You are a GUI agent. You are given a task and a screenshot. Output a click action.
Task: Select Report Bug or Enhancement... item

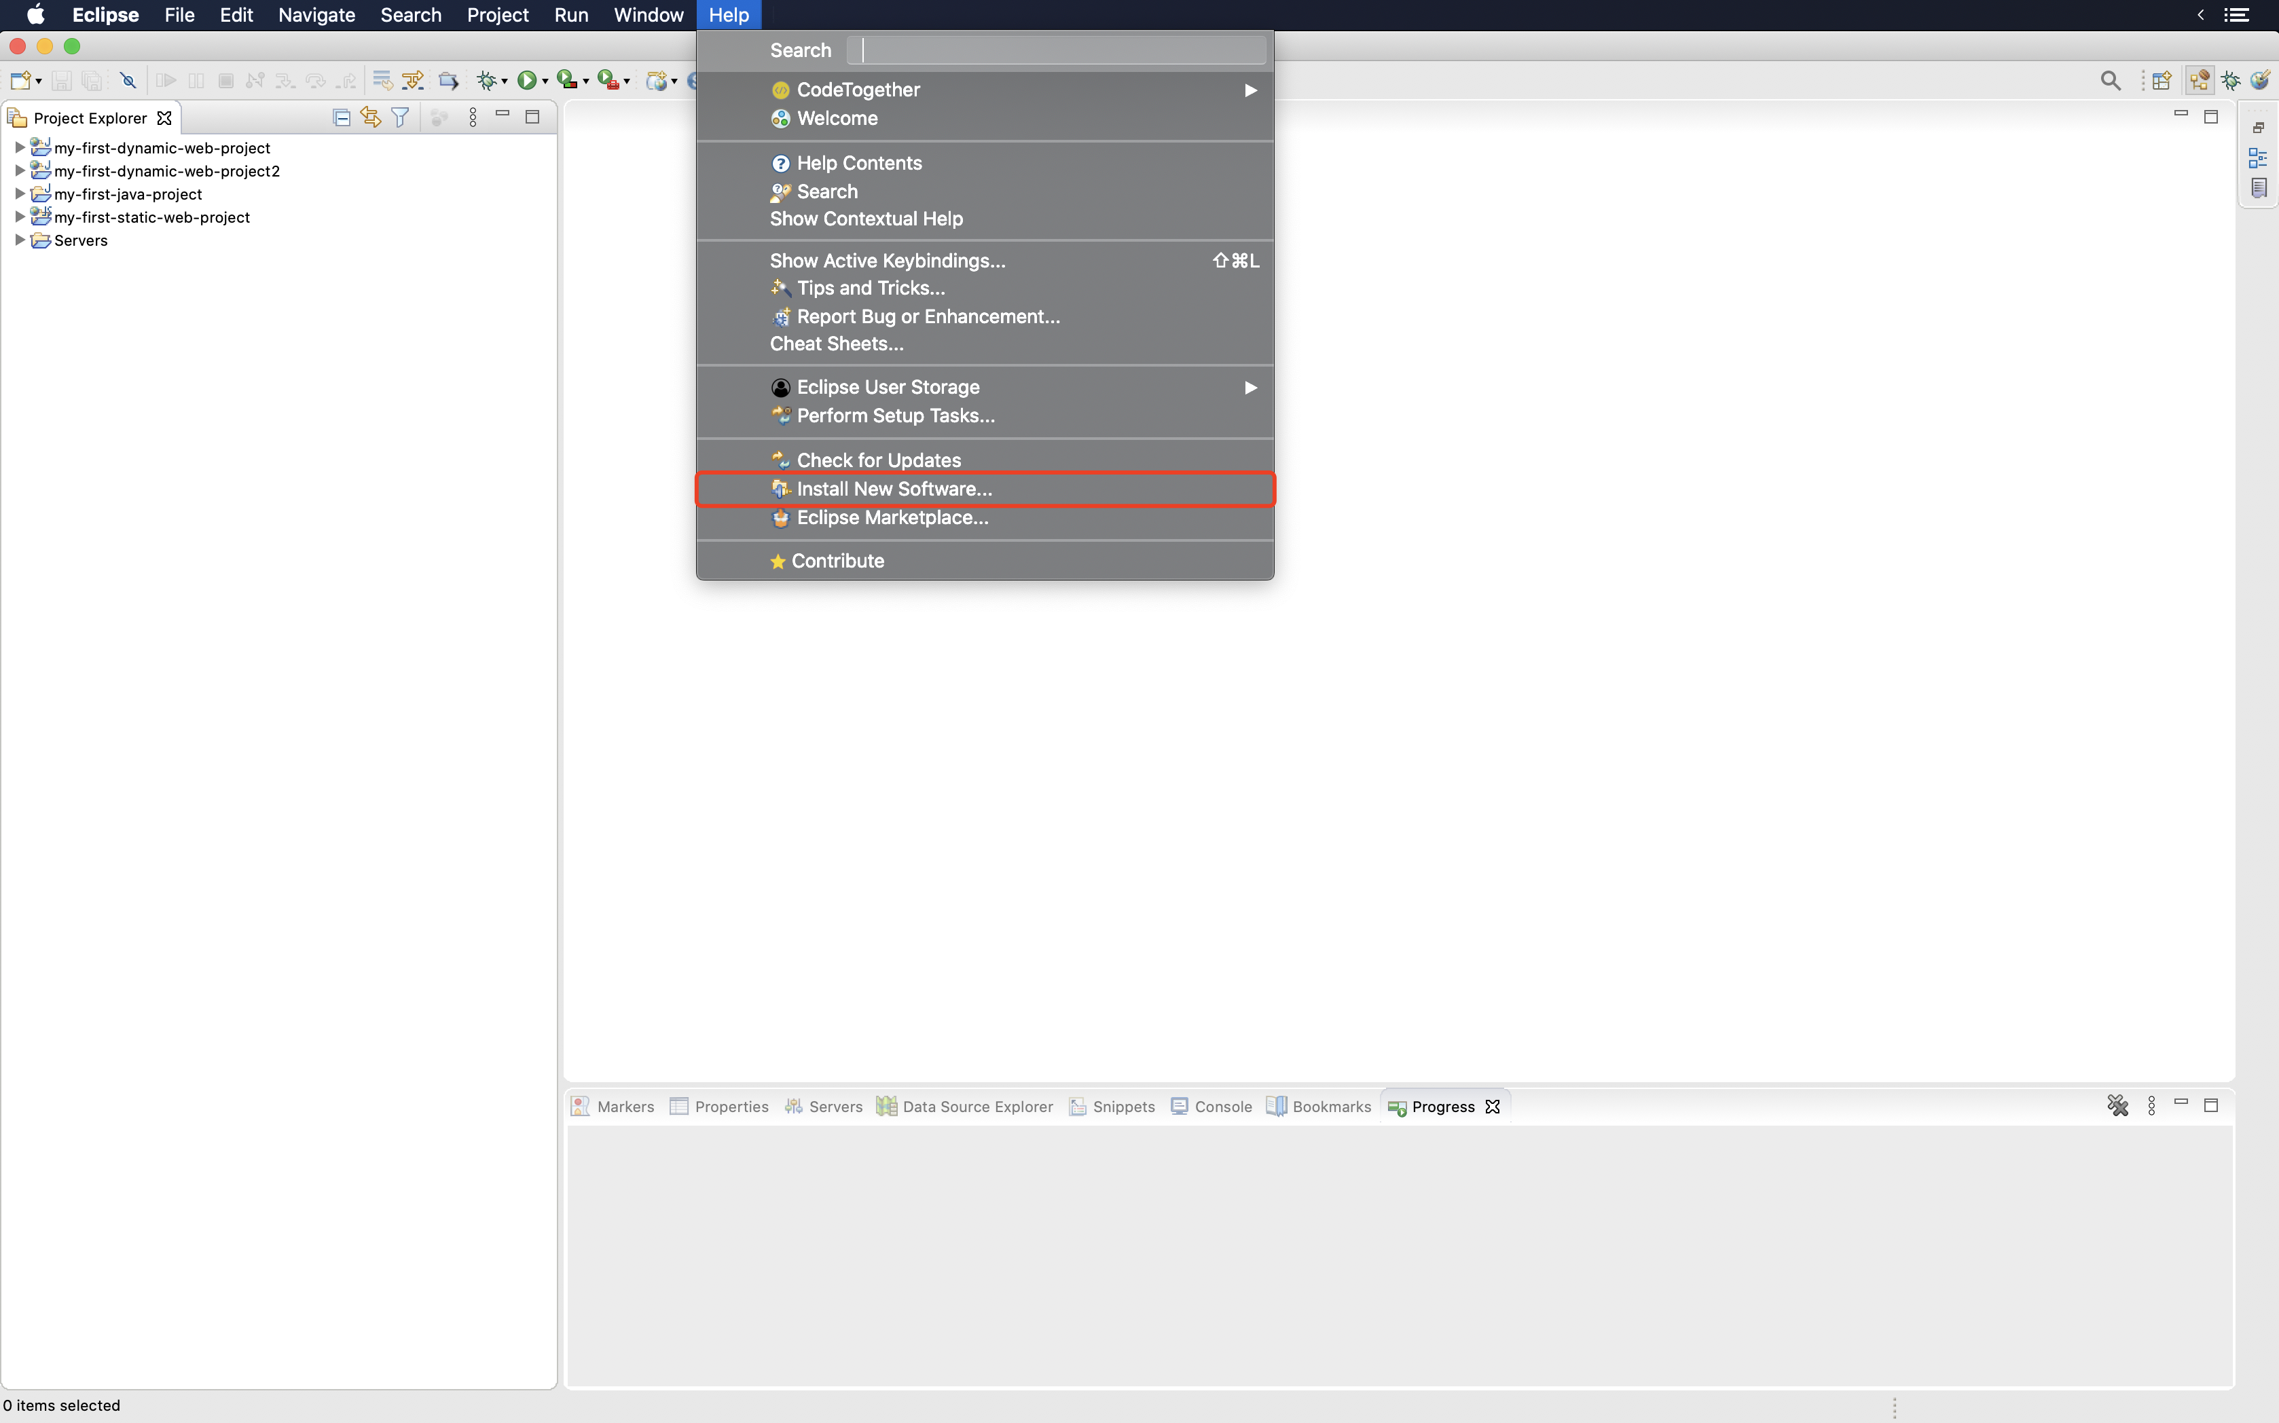[x=985, y=316]
